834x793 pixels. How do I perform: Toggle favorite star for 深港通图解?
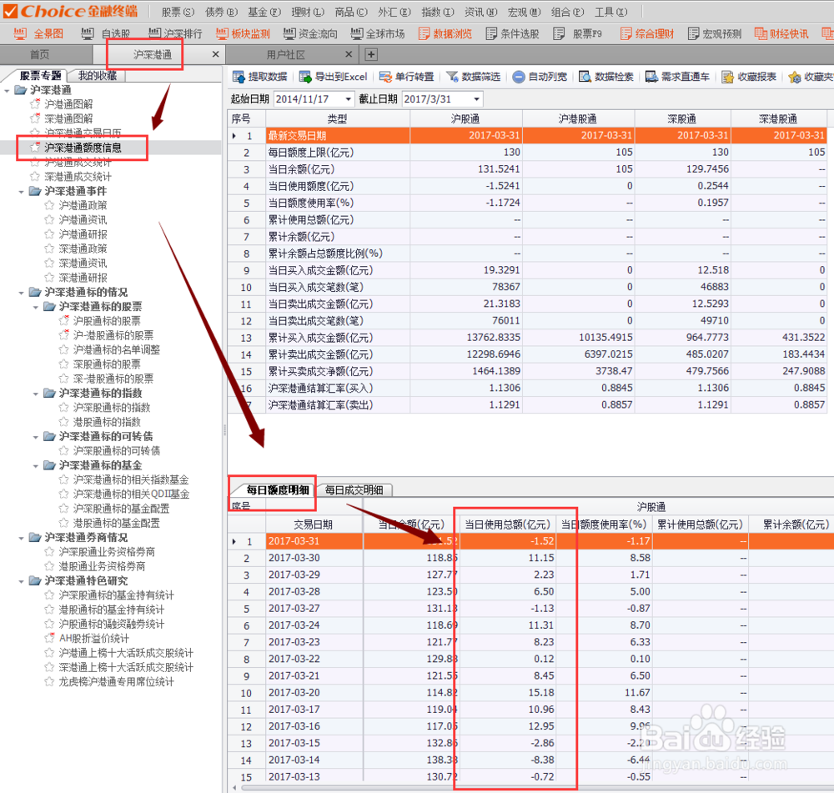tap(35, 118)
